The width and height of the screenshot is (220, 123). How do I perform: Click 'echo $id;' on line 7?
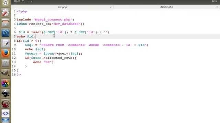tap(26, 37)
